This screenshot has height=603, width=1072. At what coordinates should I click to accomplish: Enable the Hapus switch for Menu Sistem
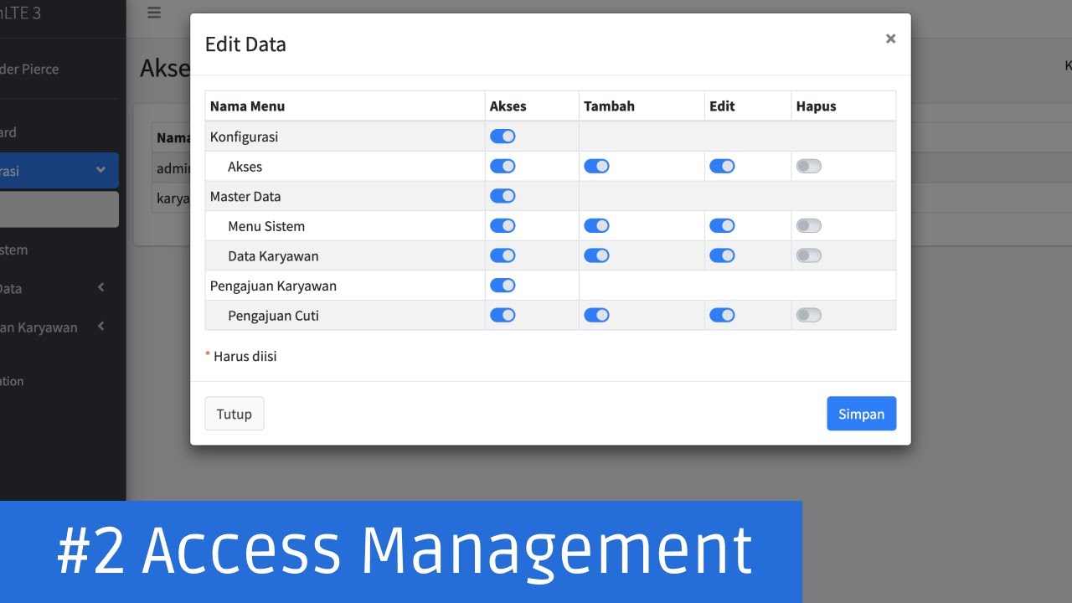coord(809,226)
